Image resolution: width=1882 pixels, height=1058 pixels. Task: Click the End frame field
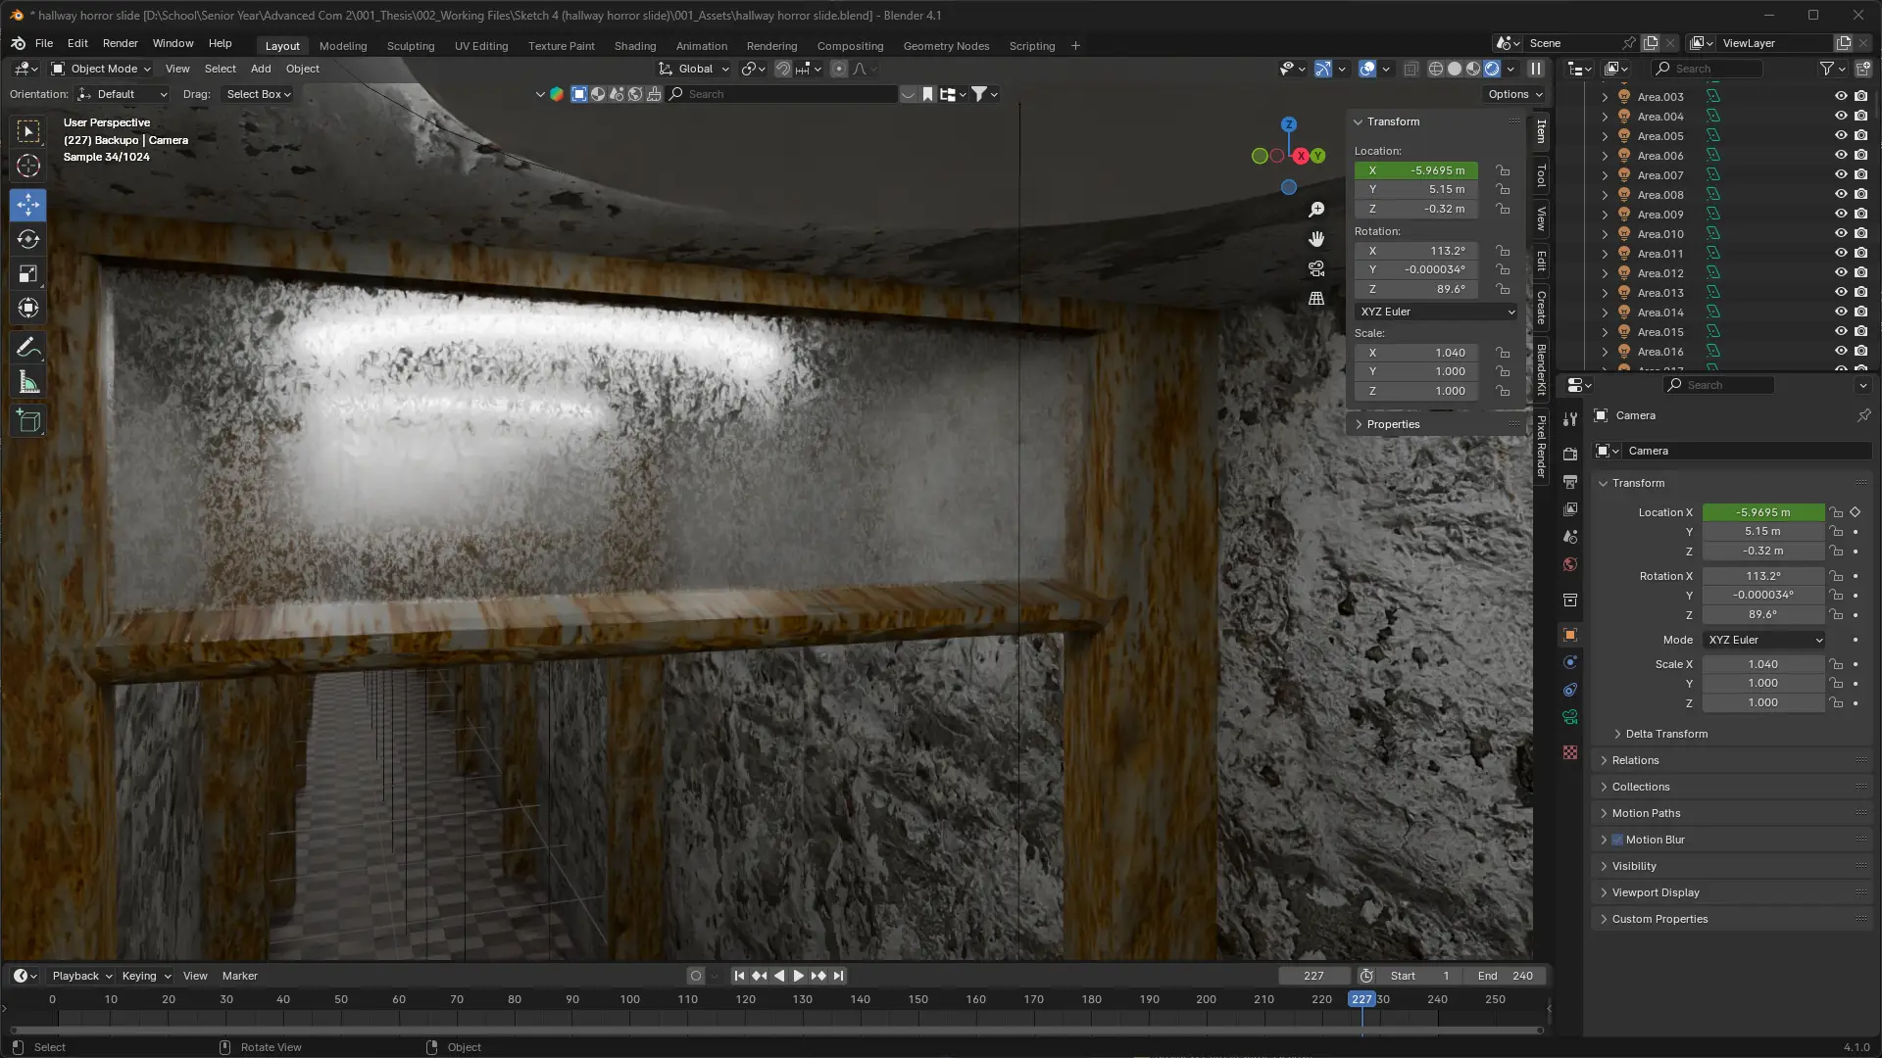tap(1506, 976)
